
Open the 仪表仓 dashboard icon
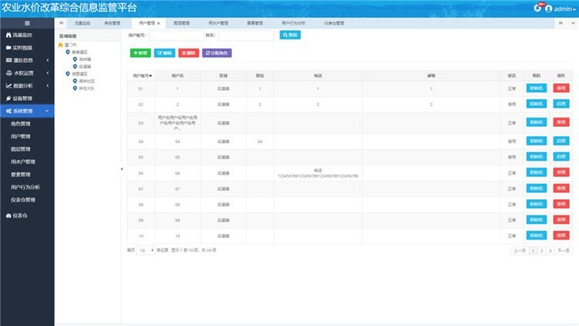pyautogui.click(x=8, y=215)
